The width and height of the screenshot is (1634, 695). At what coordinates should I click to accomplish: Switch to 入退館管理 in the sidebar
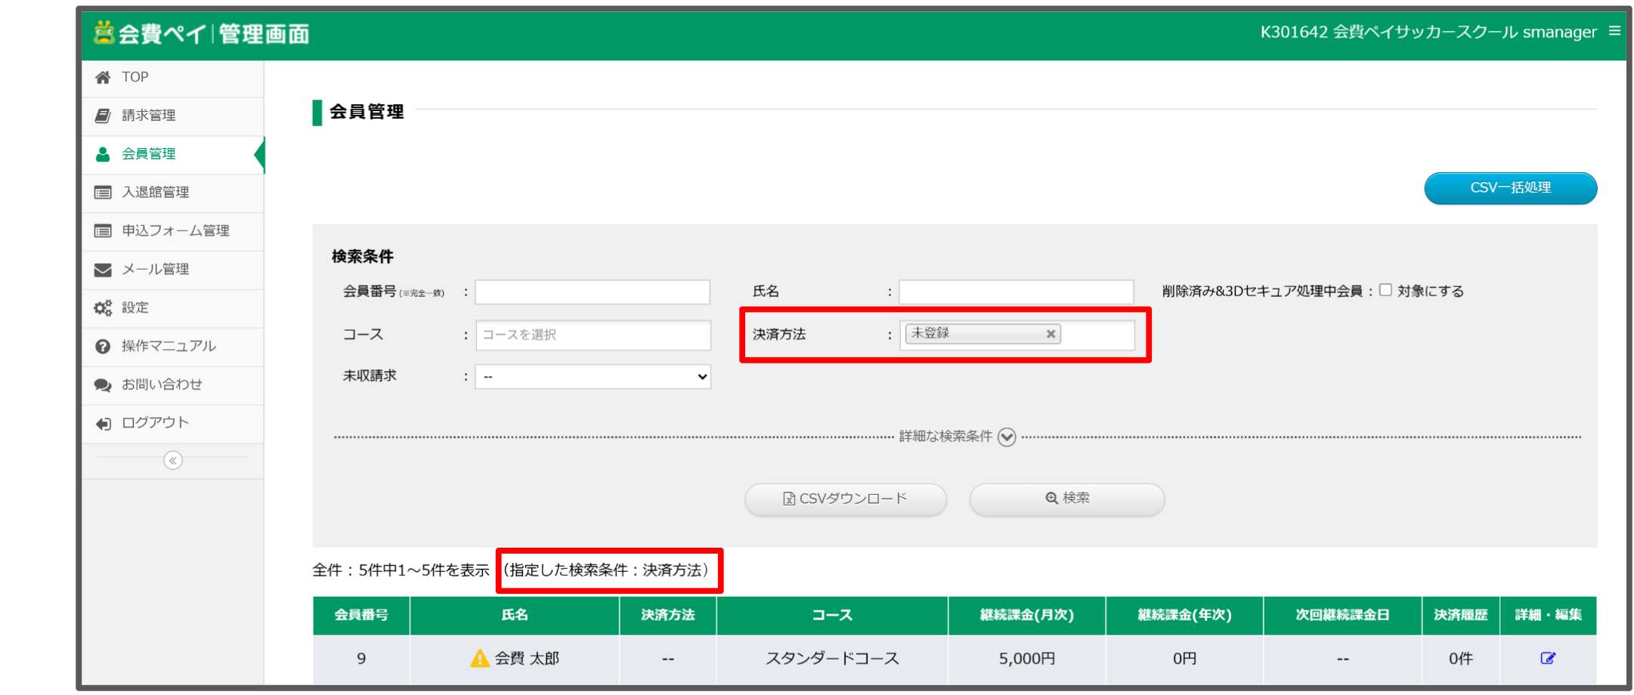coord(103,192)
